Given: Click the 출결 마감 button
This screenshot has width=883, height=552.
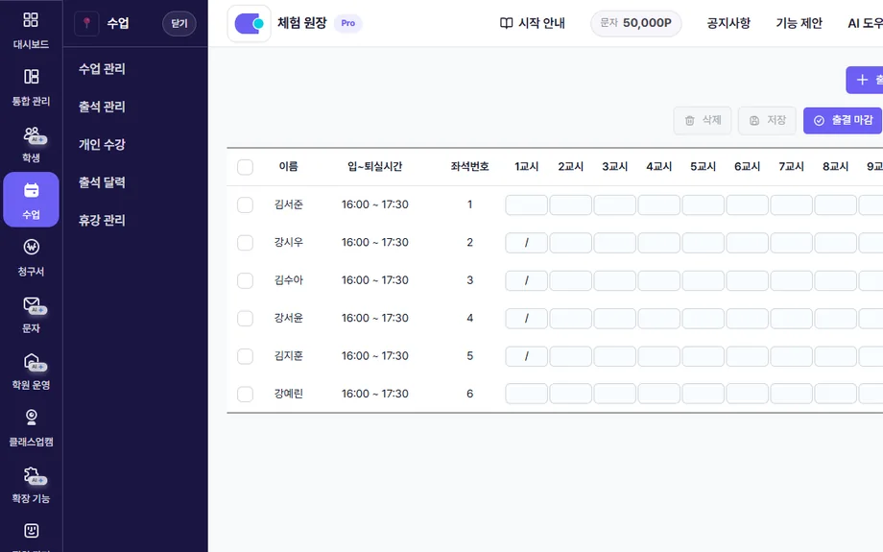Looking at the screenshot, I should pos(843,121).
